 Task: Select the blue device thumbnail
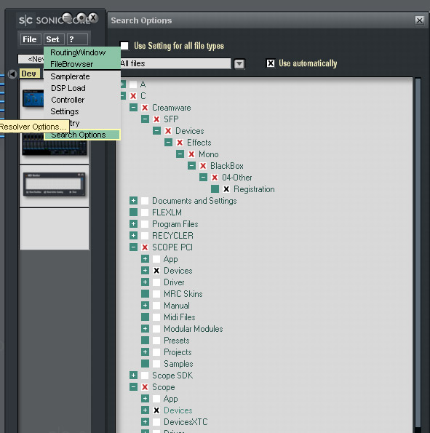(x=33, y=98)
